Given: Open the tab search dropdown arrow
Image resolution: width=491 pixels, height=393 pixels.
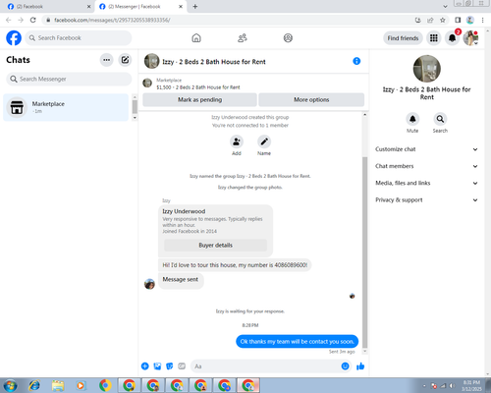Looking at the screenshot, I should pyautogui.click(x=445, y=6).
